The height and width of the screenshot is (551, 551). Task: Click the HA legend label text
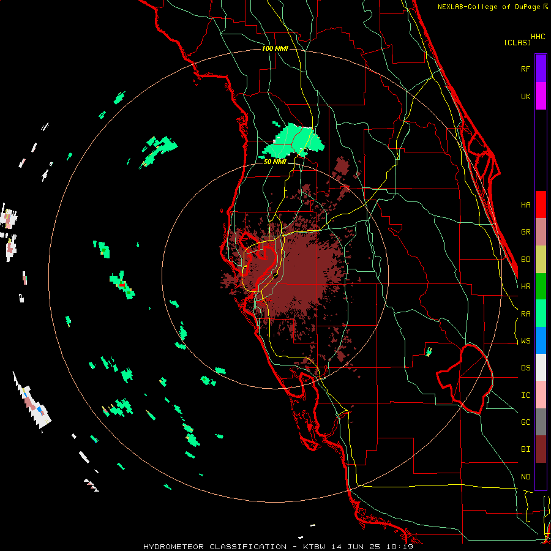click(x=525, y=205)
